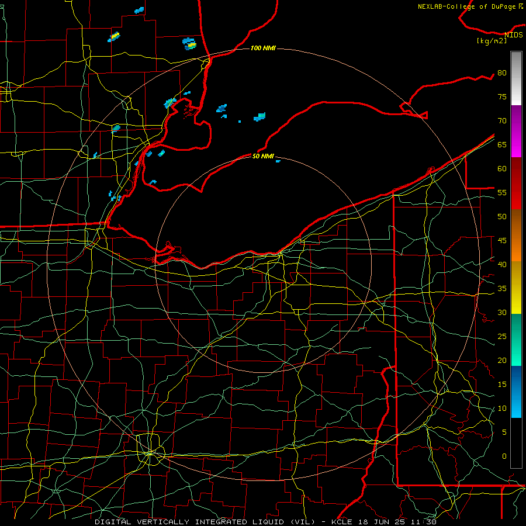The image size is (526, 526).
Task: Click legend scale value 15
Action: click(x=502, y=385)
